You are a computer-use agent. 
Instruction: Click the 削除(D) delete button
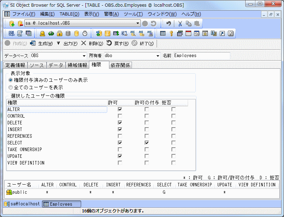pyautogui.click(x=92, y=44)
